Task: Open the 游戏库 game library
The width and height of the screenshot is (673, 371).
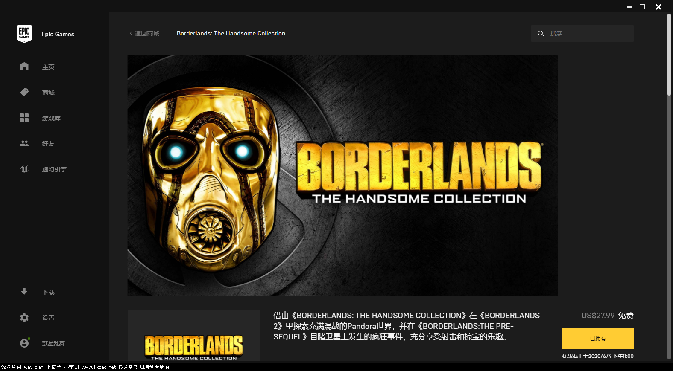Action: pos(51,118)
